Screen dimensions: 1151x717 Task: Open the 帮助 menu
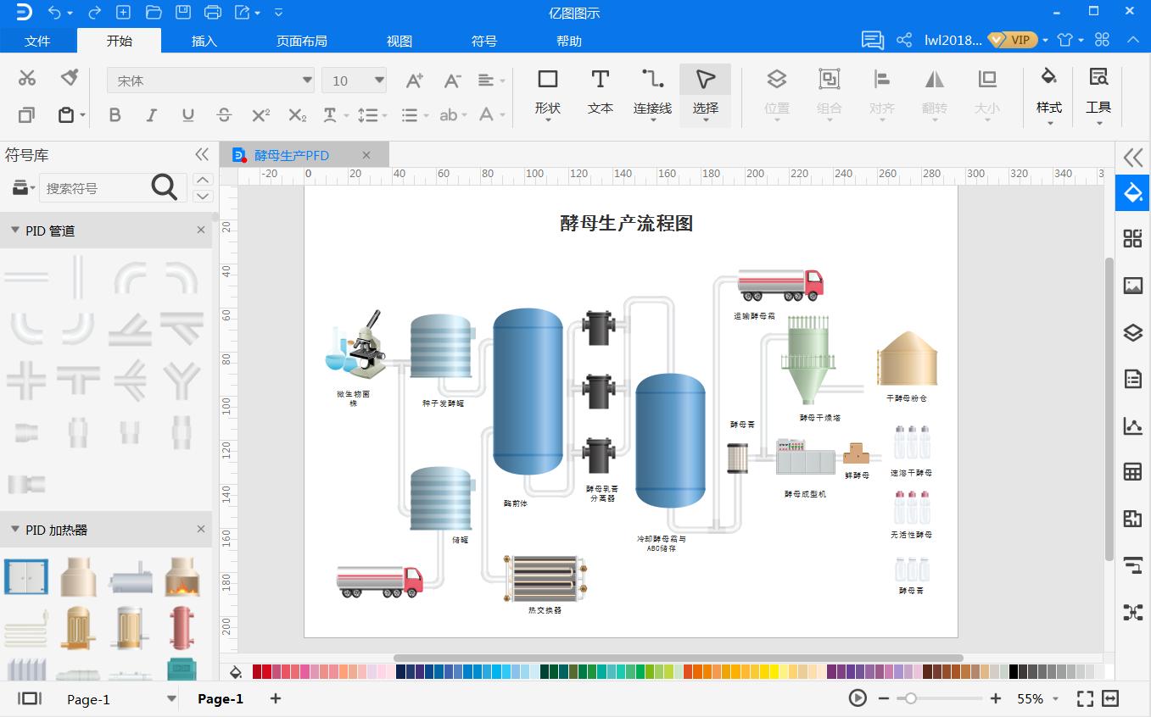pos(568,40)
